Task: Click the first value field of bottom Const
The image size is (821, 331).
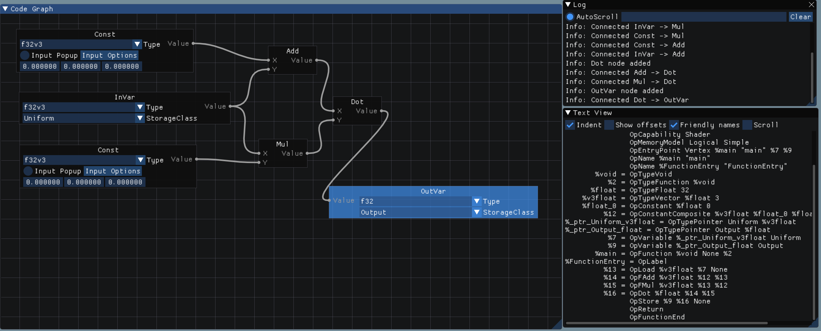Action: 43,182
